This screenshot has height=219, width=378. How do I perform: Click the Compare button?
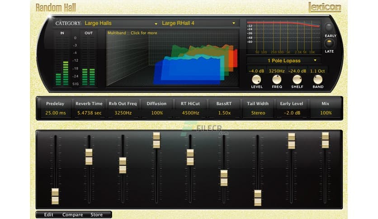point(72,214)
